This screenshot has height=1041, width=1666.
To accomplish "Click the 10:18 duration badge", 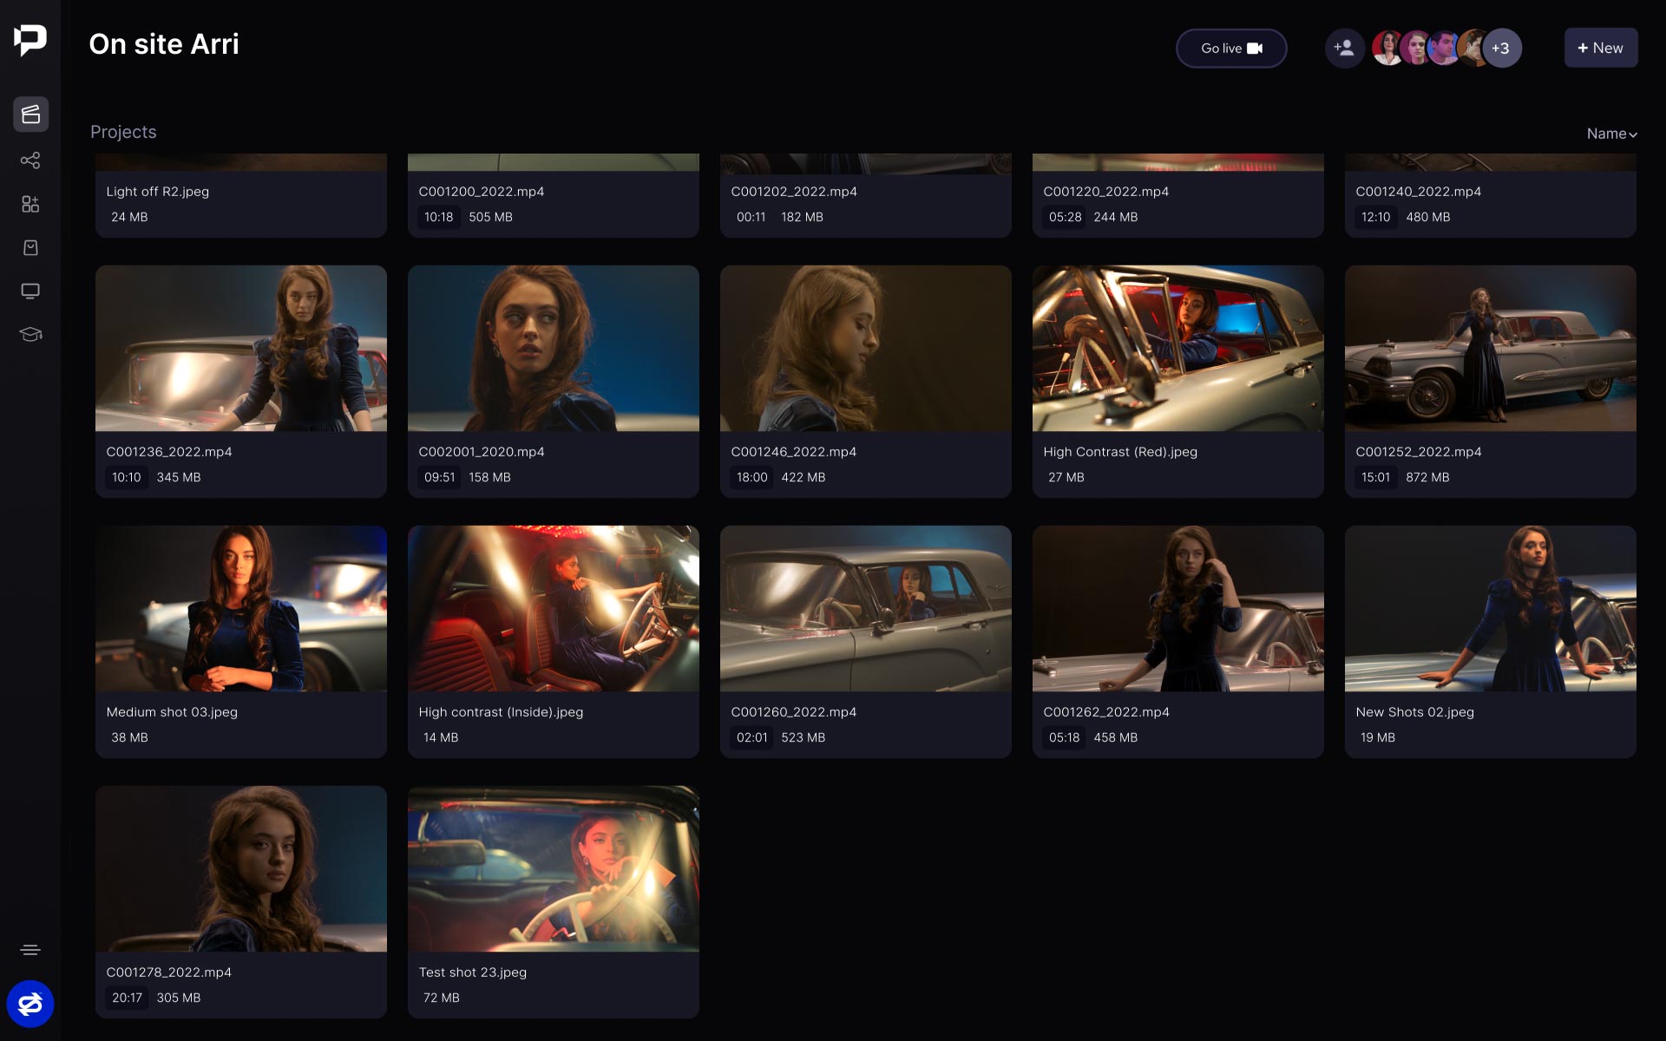I will coord(439,217).
